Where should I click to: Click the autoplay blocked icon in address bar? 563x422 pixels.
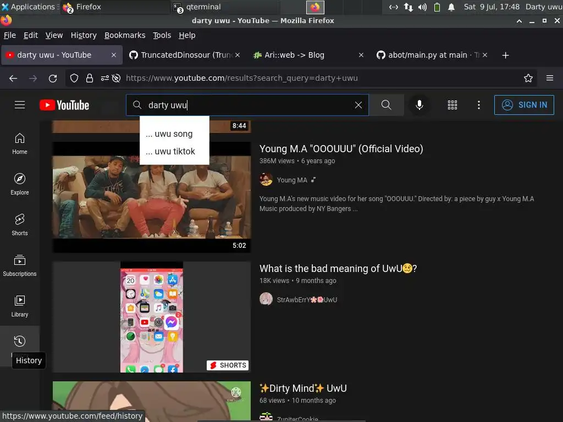(116, 78)
